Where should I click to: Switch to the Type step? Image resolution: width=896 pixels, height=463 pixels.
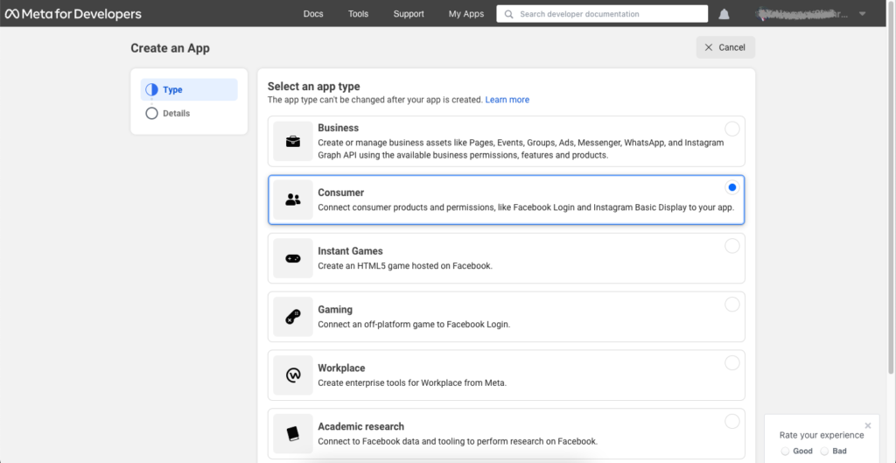(189, 90)
